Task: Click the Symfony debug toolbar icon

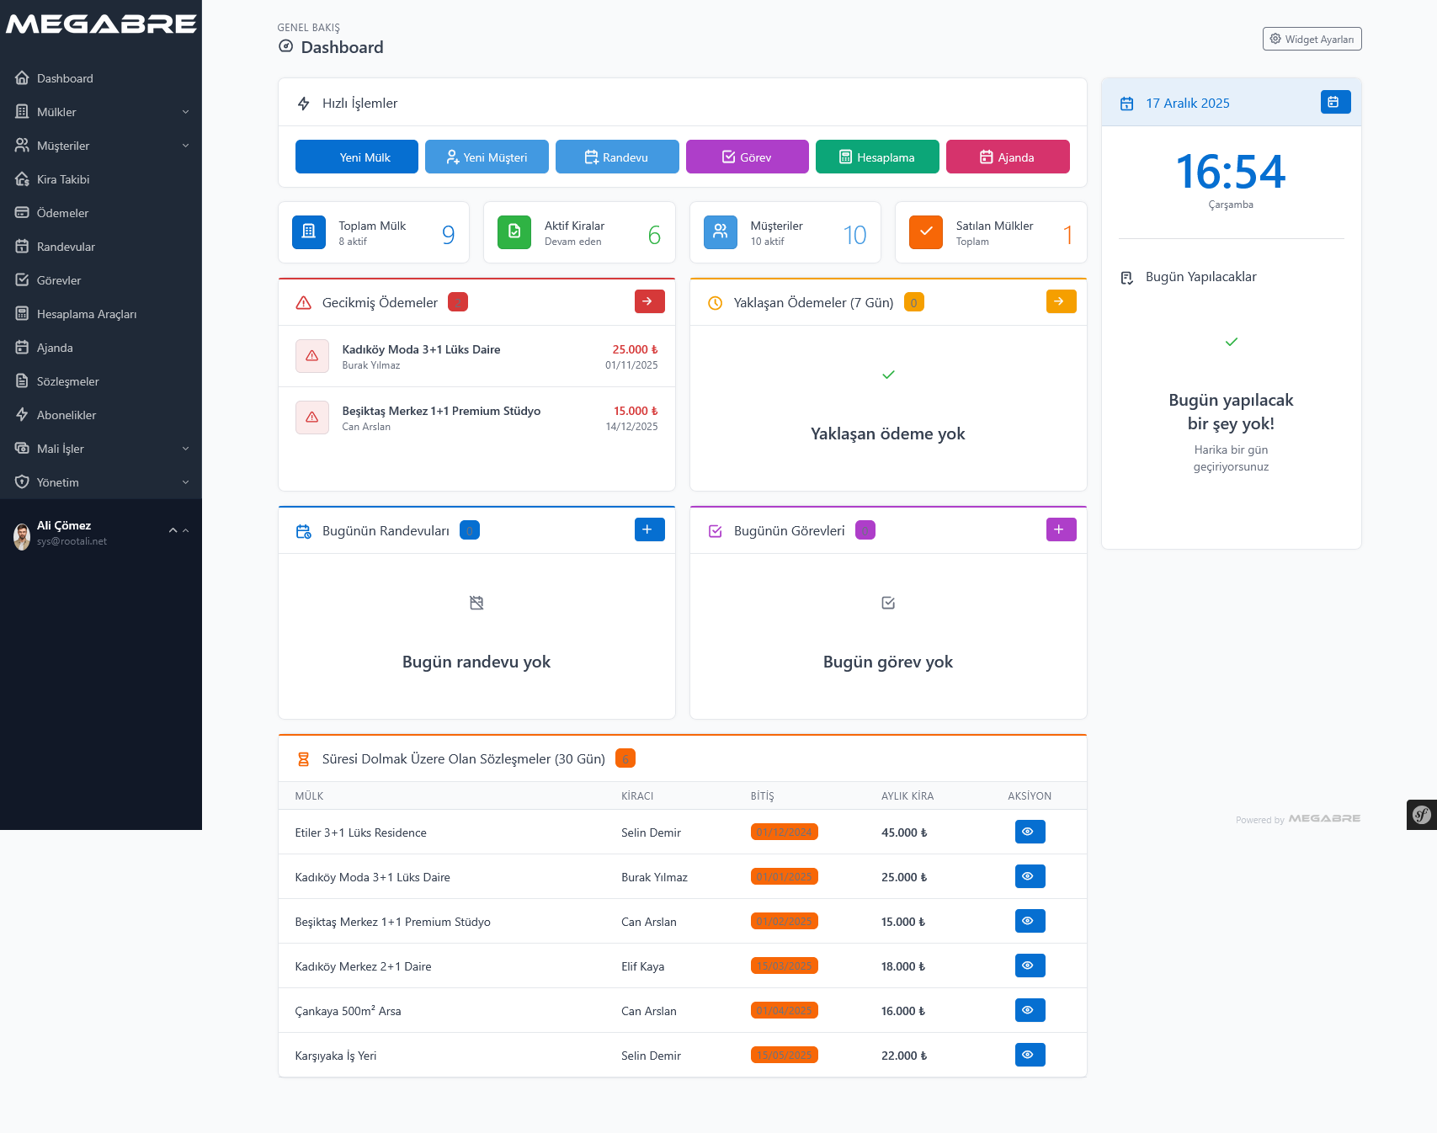Action: point(1421,815)
